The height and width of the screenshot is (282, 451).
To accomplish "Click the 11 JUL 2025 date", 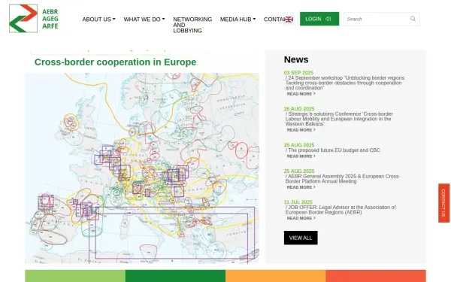I will tap(298, 202).
